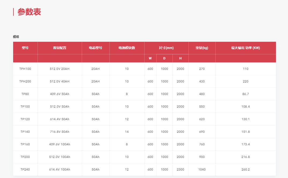Click the 电芯型号 column header

[95, 48]
